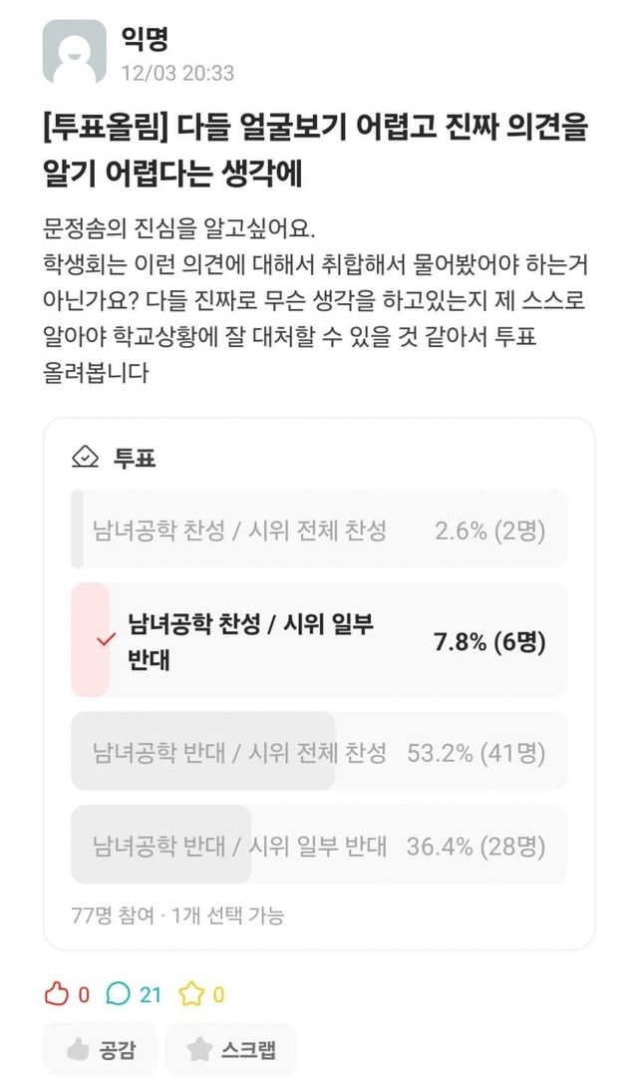The height and width of the screenshot is (1088, 638).
Task: Click the red thumbs-up count icon
Action: pyautogui.click(x=56, y=993)
